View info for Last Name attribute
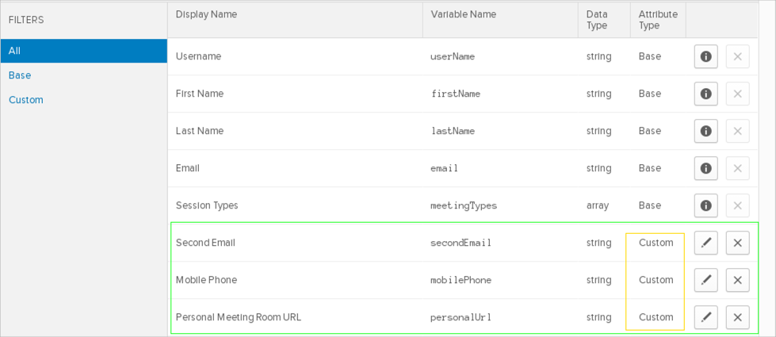 pyautogui.click(x=705, y=131)
